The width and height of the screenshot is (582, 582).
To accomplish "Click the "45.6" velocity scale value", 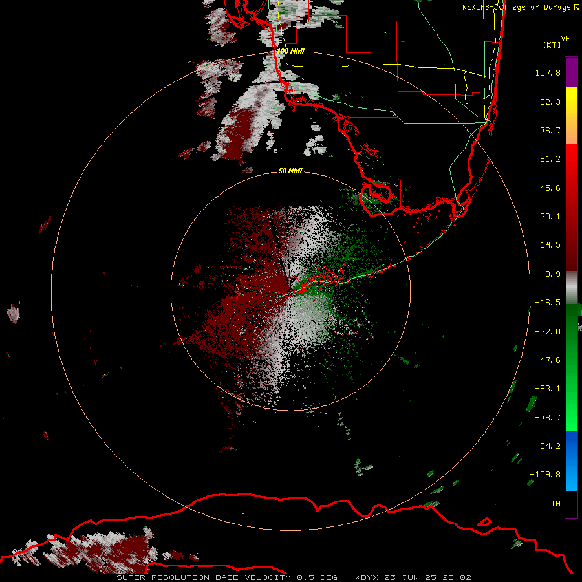I will (550, 188).
